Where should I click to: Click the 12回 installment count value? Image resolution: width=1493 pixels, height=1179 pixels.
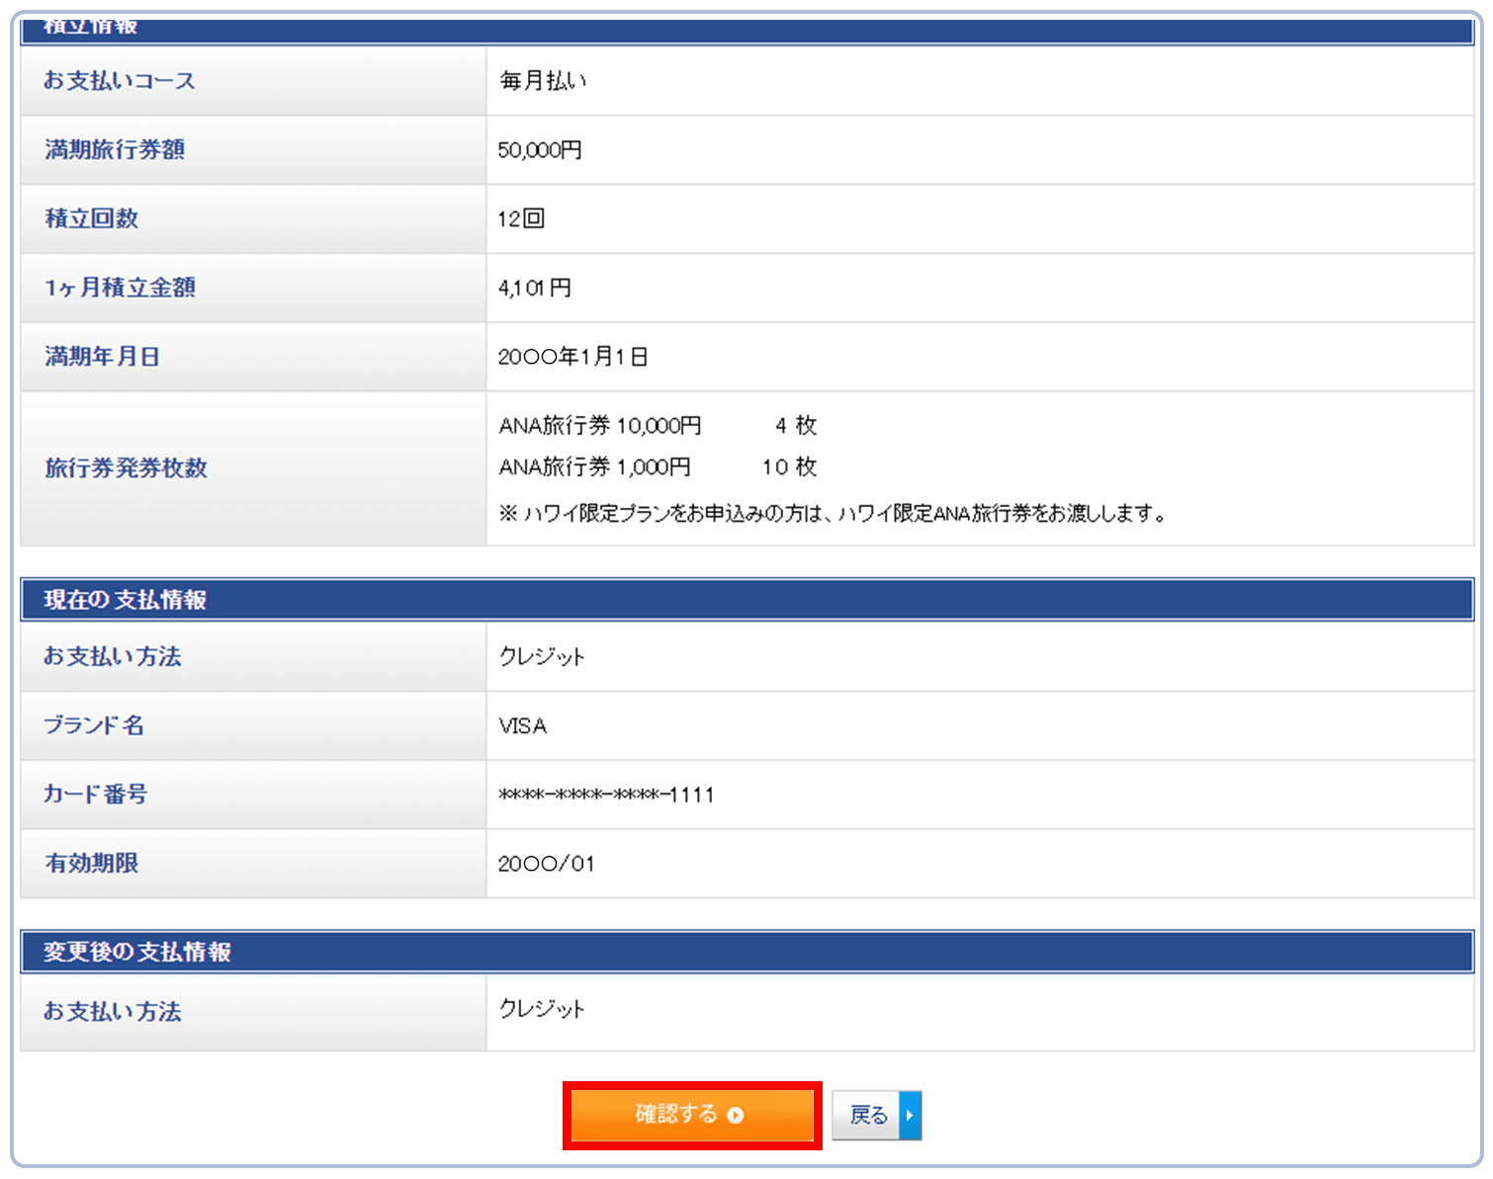click(521, 218)
